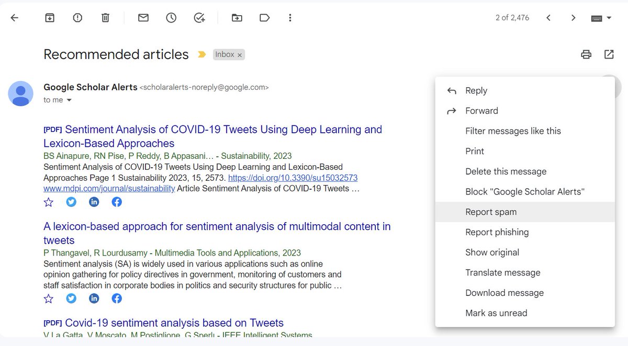
Task: Select 'Translate message' menu entry
Action: (x=525, y=272)
